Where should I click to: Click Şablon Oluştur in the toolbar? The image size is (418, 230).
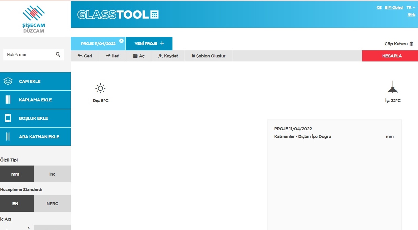coord(208,56)
